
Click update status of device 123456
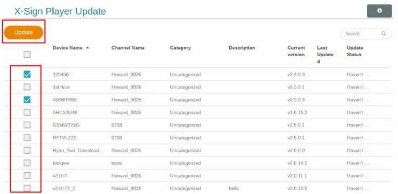357,74
